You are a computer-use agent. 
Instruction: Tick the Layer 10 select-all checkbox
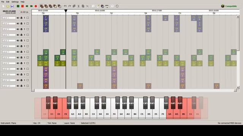[x=28, y=69]
